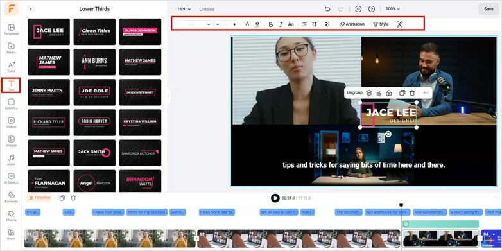
Task: Collapse the floating toolbar arrow
Action: [x=426, y=93]
